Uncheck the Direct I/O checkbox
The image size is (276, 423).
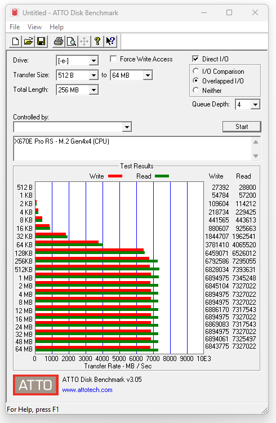(x=195, y=59)
